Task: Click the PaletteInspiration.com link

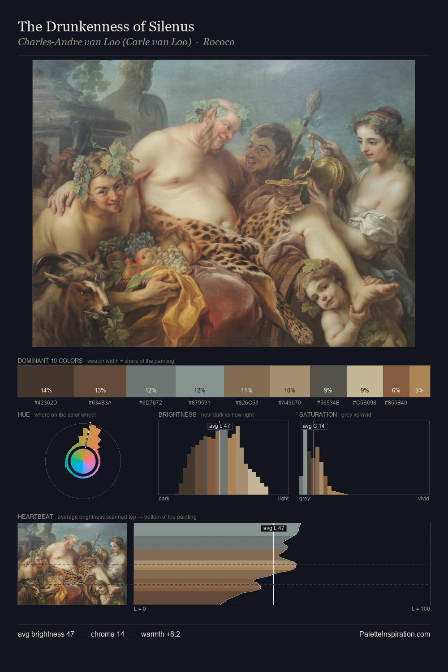Action: click(395, 634)
